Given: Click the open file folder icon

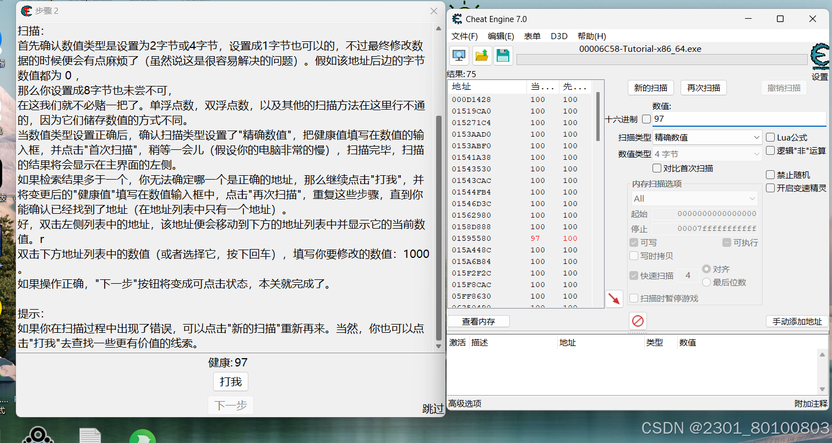Looking at the screenshot, I should (482, 56).
